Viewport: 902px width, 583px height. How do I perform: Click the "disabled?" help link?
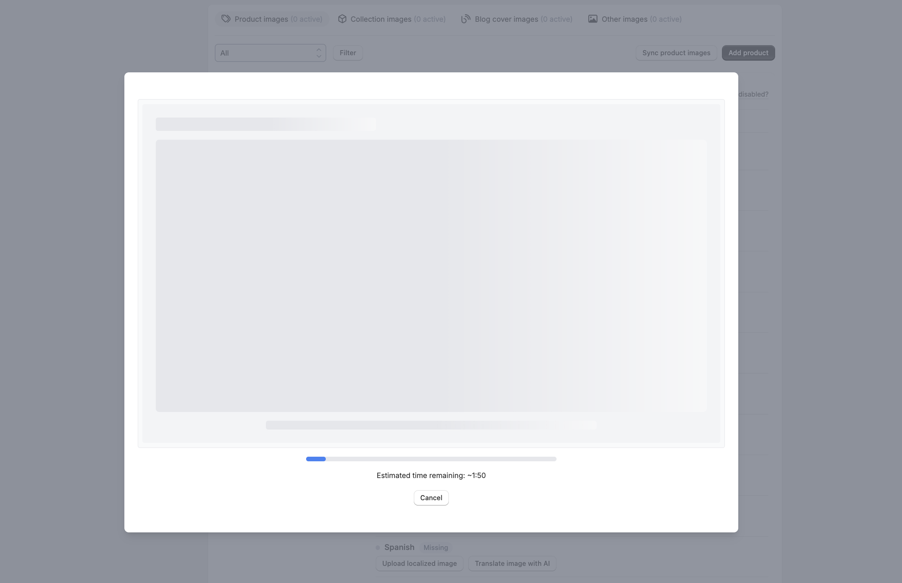(x=753, y=94)
